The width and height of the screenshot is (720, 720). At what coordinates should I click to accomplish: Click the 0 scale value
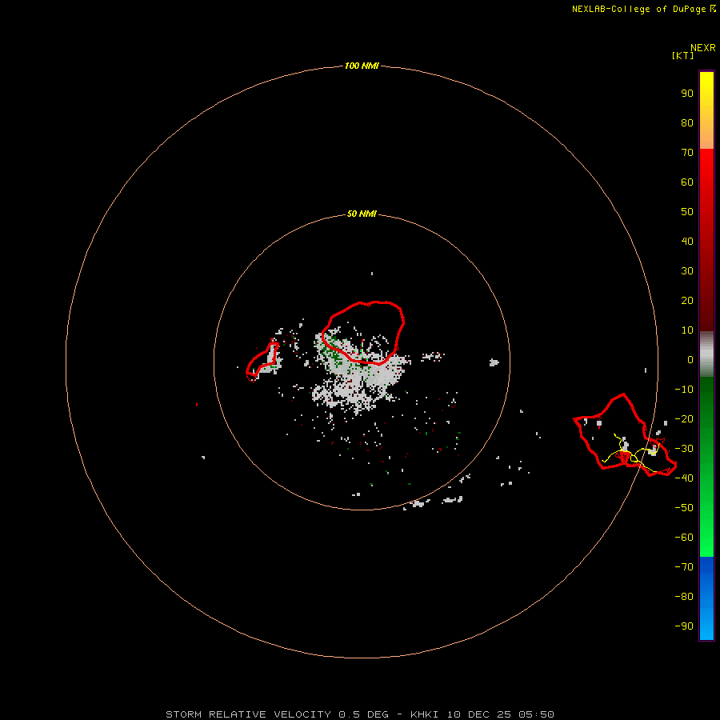[x=690, y=359]
